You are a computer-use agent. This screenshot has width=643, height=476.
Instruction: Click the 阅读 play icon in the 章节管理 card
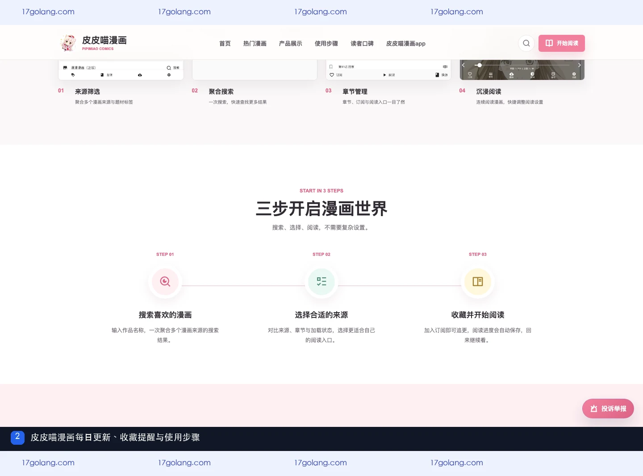pos(384,75)
